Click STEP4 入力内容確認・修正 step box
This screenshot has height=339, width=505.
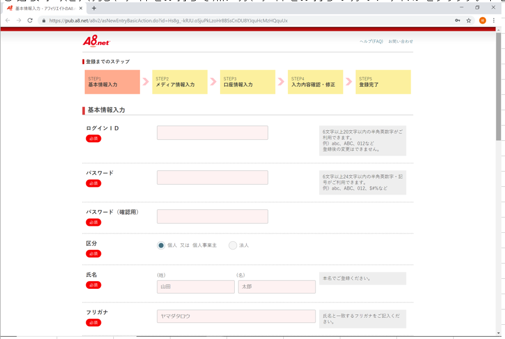point(315,82)
